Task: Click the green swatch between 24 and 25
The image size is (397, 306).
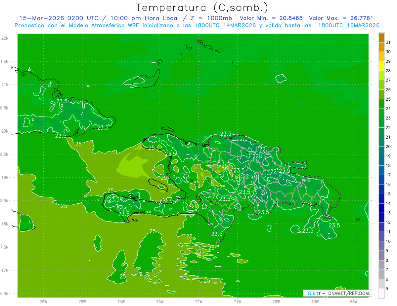Action: 381,104
